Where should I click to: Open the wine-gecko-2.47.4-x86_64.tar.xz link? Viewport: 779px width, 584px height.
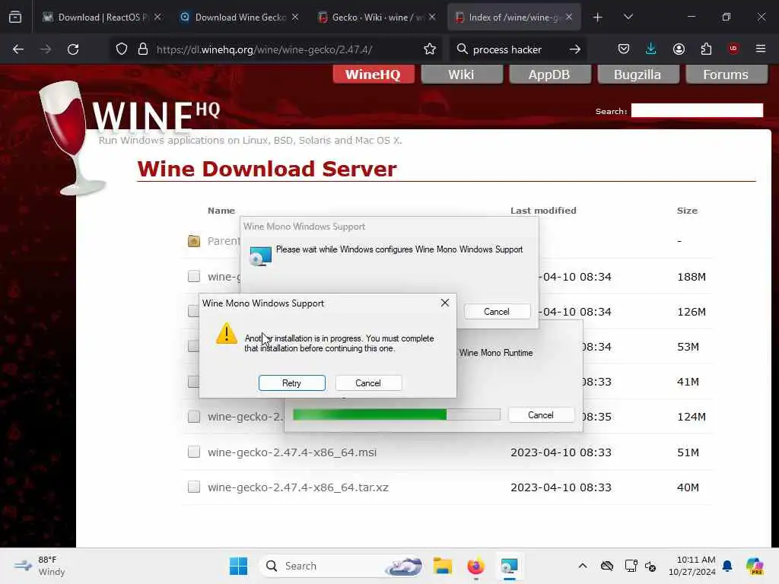pyautogui.click(x=298, y=487)
